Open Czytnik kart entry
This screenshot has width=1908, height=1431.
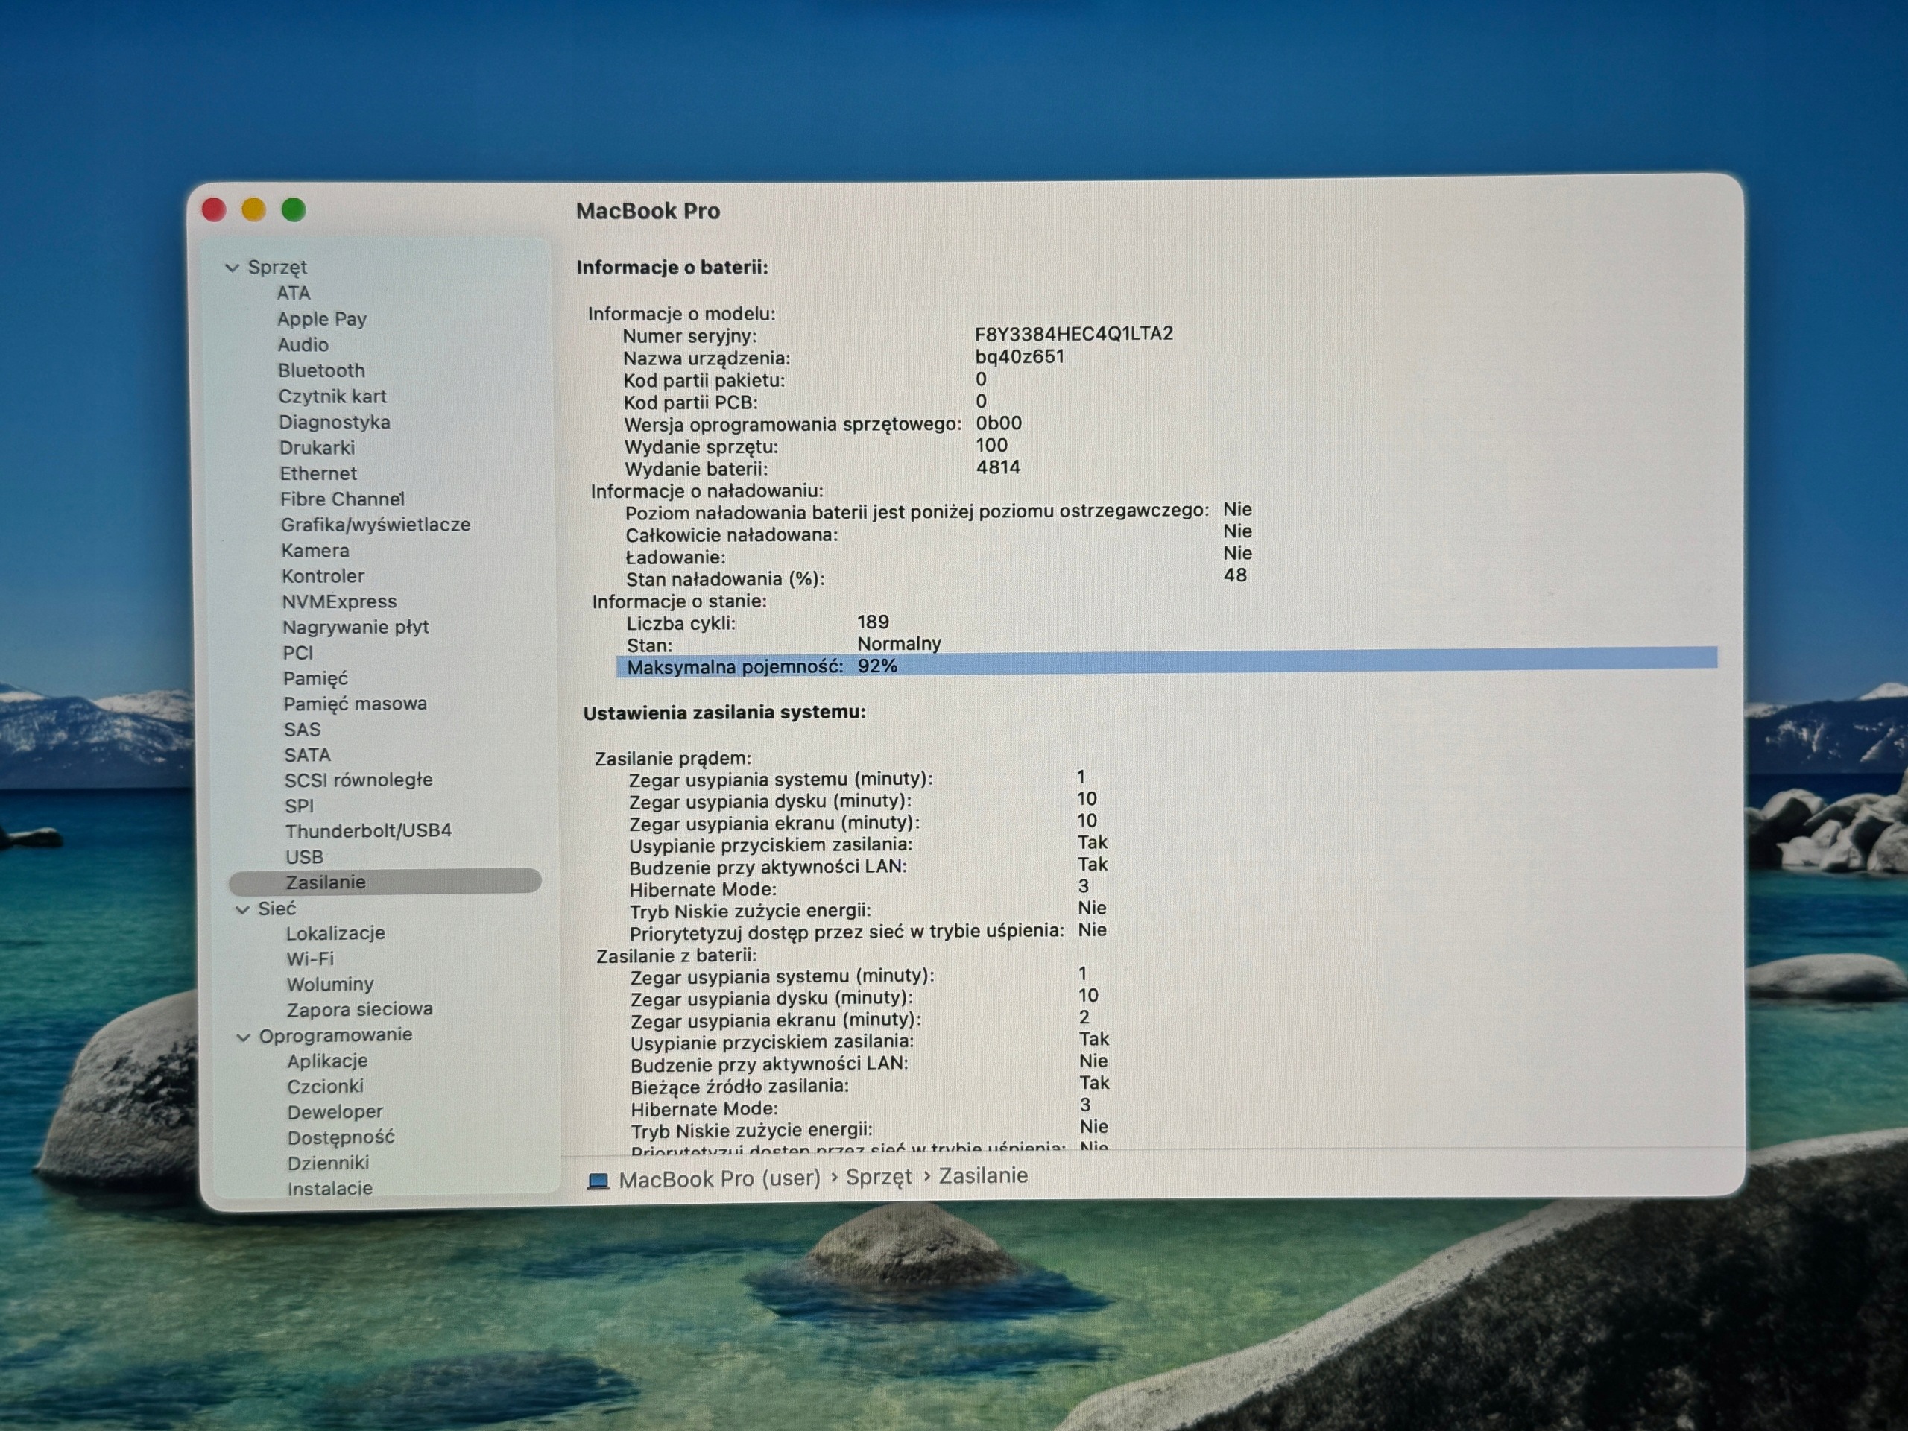click(x=332, y=397)
